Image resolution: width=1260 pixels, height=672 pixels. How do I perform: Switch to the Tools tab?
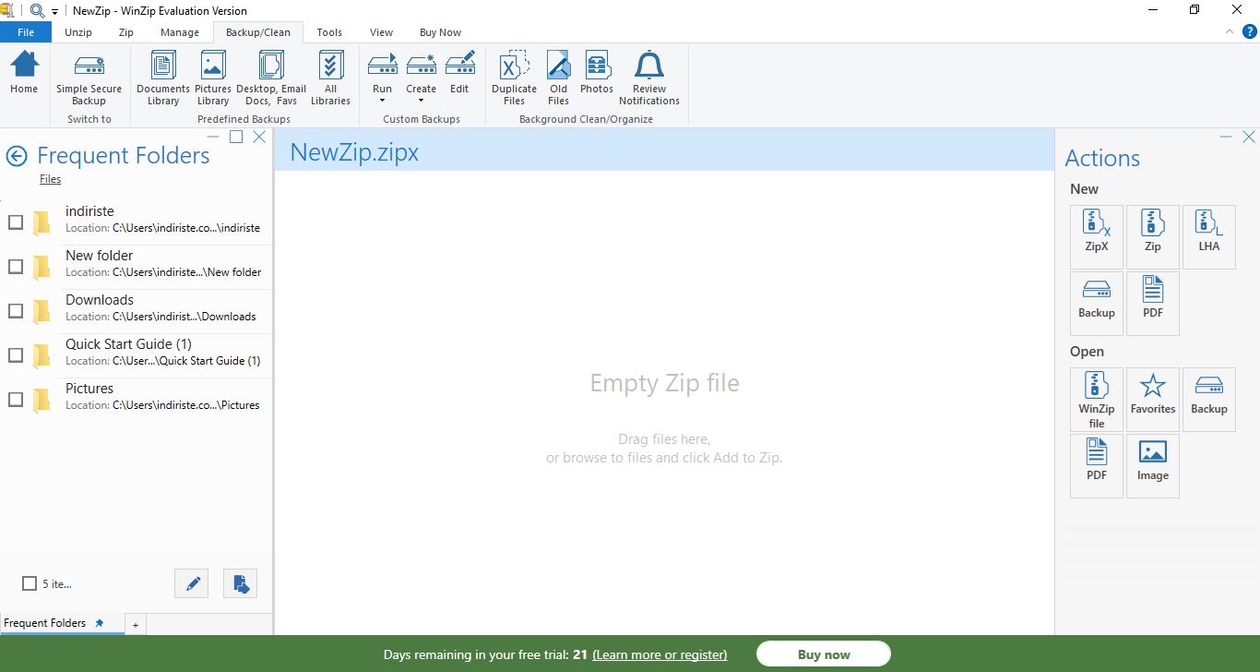click(329, 32)
